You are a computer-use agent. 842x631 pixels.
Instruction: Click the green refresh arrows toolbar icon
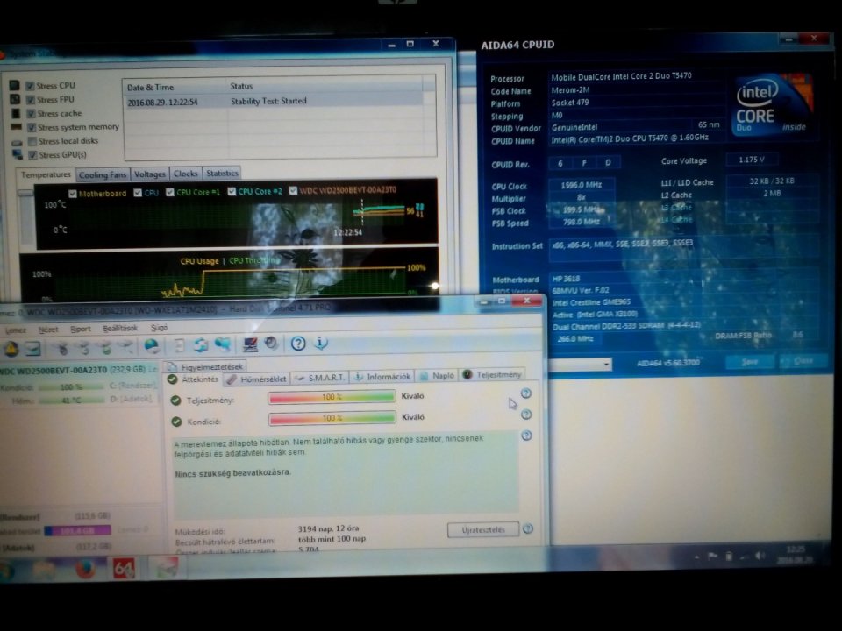(x=202, y=344)
